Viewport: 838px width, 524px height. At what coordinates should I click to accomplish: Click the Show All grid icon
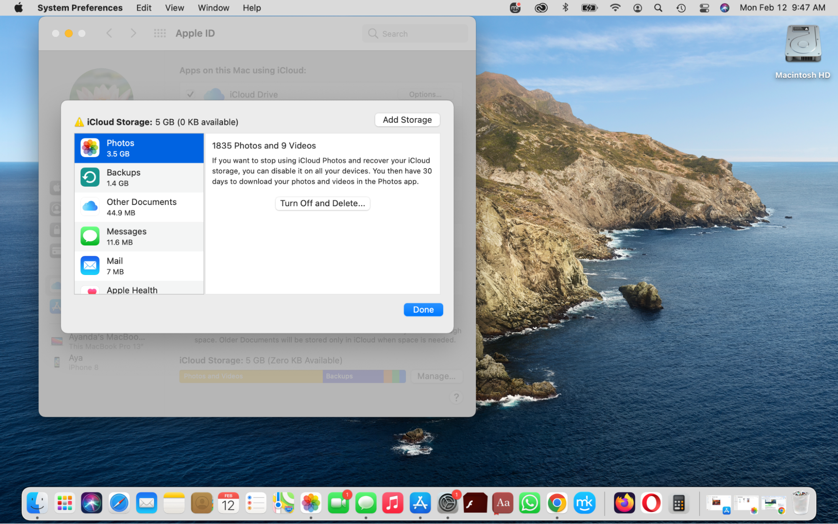(160, 33)
